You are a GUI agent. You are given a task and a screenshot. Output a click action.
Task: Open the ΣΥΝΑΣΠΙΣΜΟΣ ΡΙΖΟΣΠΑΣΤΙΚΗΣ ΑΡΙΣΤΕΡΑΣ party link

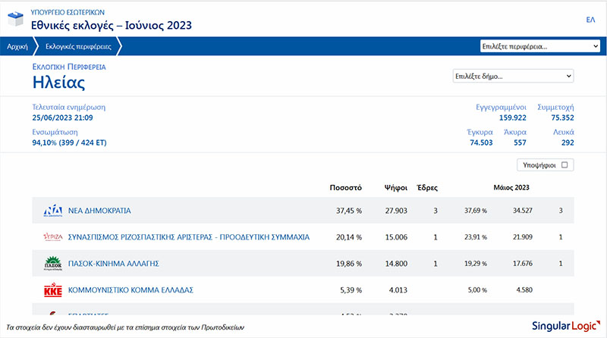pos(189,237)
